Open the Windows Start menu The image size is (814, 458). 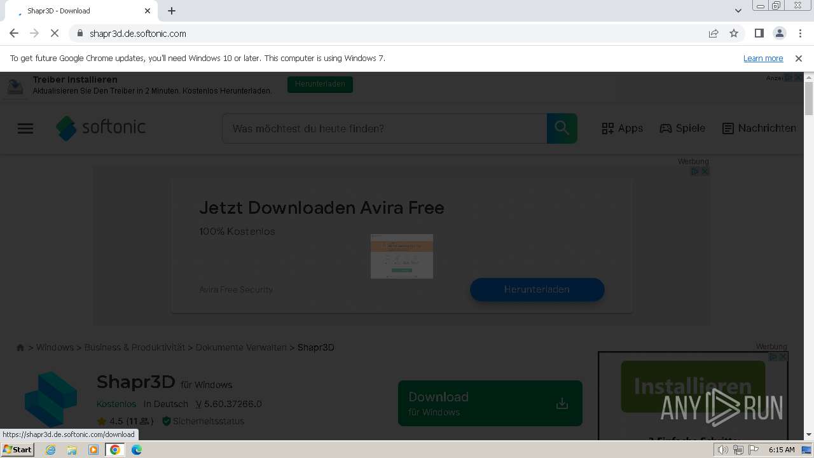tap(18, 450)
